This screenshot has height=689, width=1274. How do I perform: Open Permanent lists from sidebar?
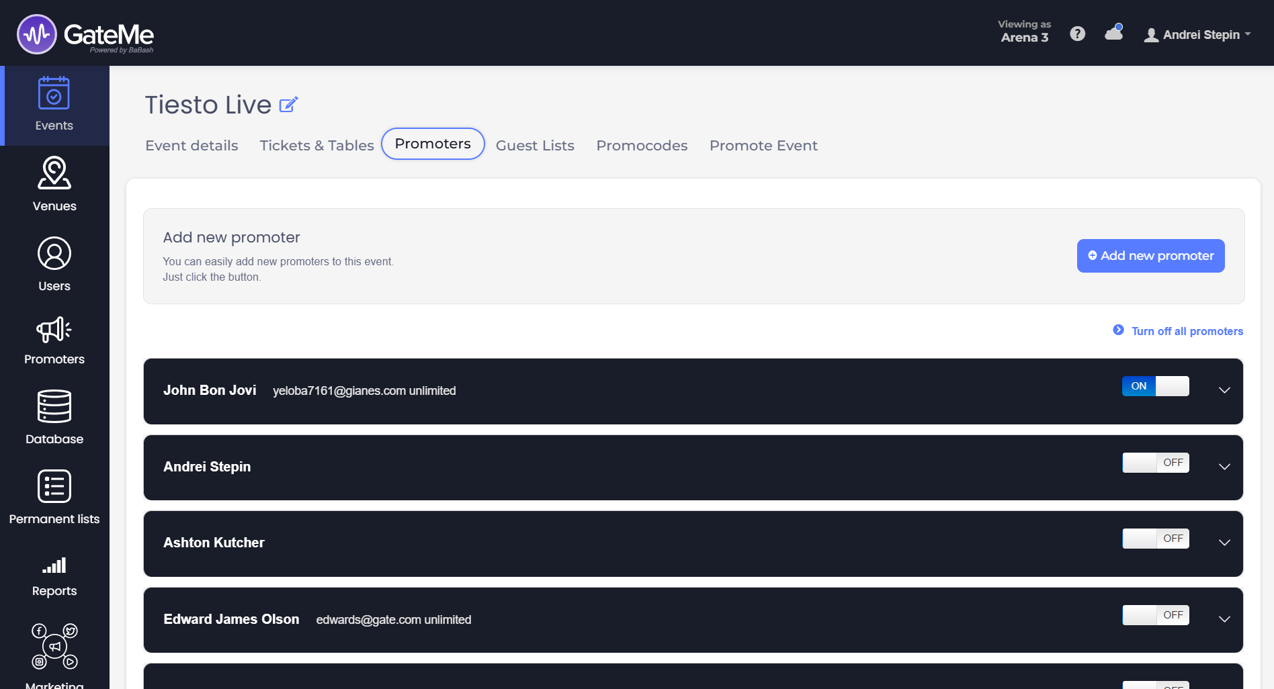click(54, 487)
